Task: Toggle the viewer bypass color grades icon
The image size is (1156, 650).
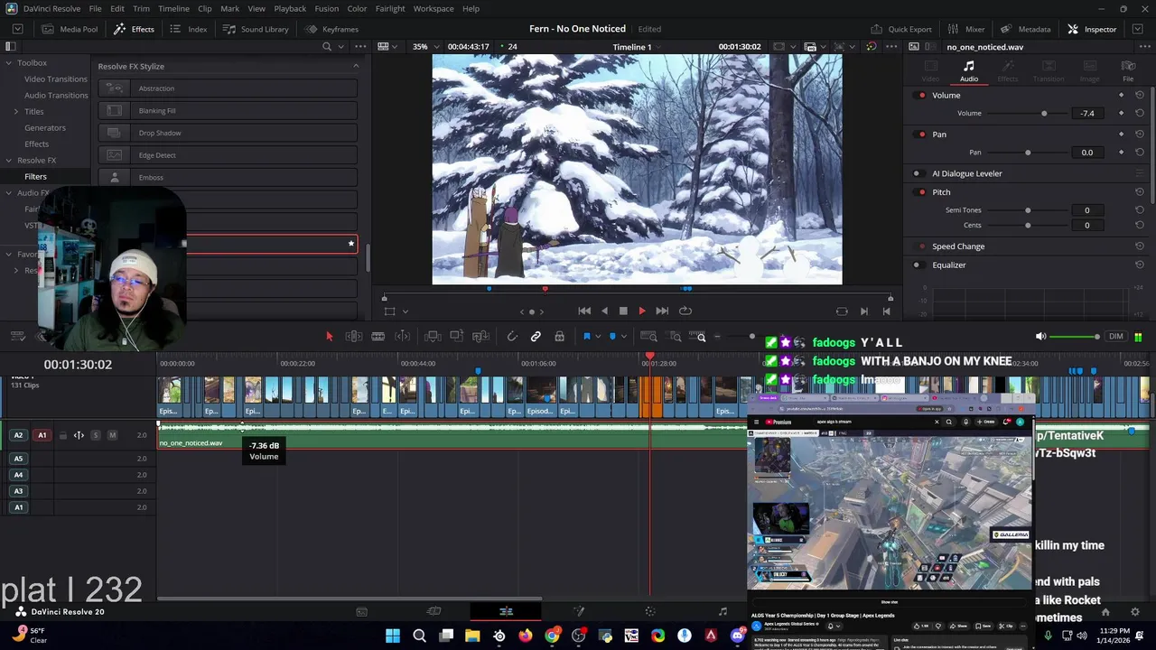Action: 873,47
